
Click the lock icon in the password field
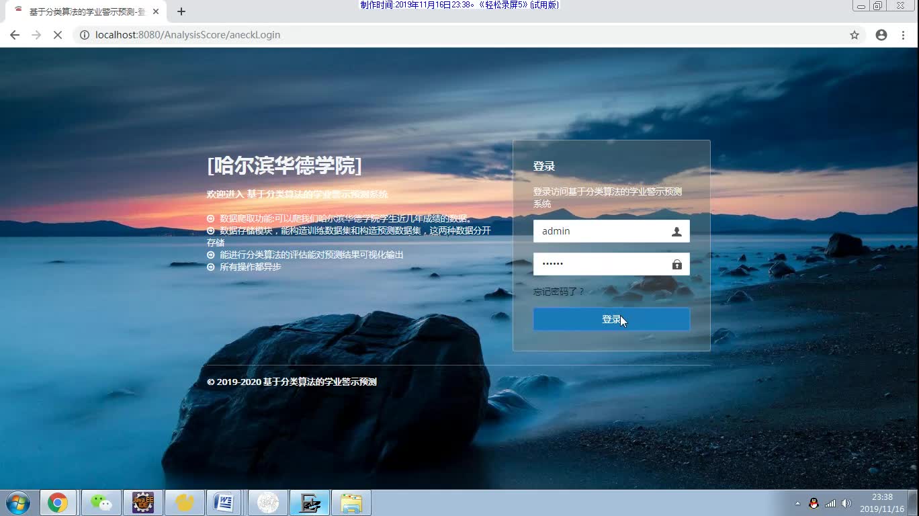click(x=678, y=263)
